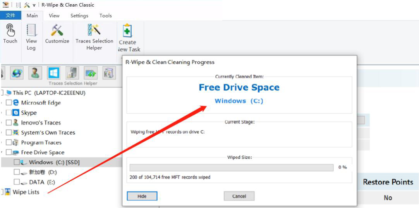Click the Microsoft Edge icon in tree
The image size is (419, 208).
pyautogui.click(x=16, y=103)
